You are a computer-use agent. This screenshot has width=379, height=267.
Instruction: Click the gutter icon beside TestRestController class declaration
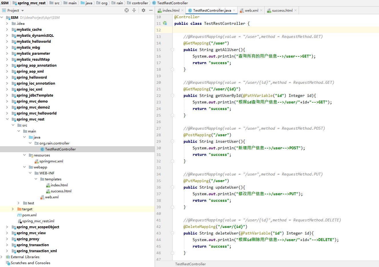pos(165,23)
